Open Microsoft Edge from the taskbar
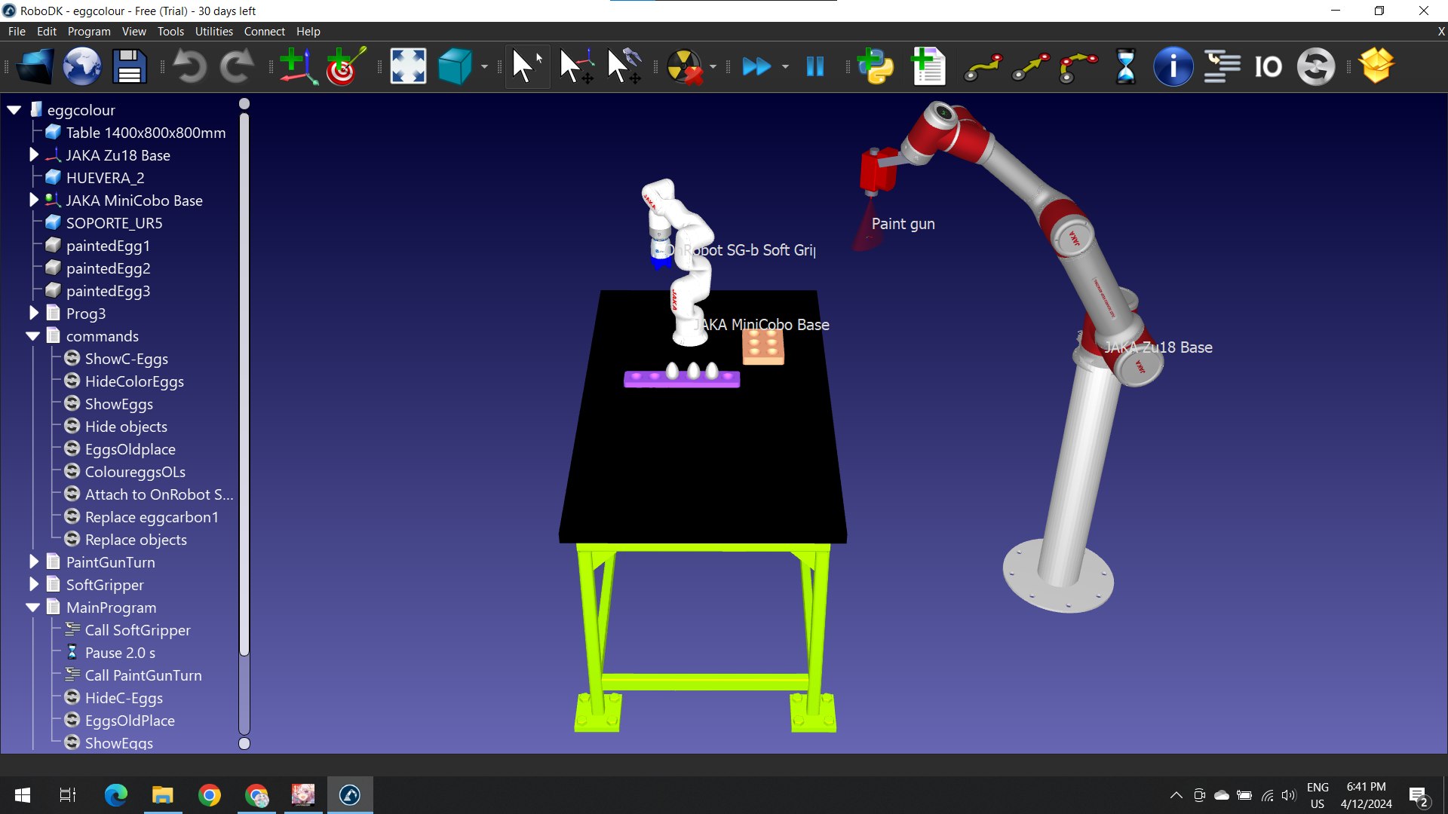Viewport: 1448px width, 814px height. (x=115, y=795)
